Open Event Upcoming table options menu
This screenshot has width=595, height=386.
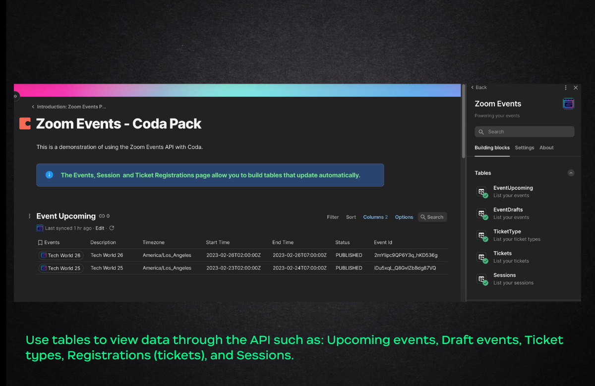click(x=30, y=216)
